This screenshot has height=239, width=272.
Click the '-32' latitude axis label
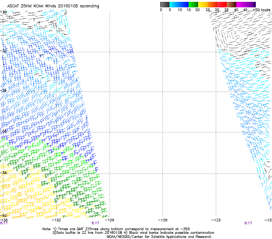click(3, 51)
